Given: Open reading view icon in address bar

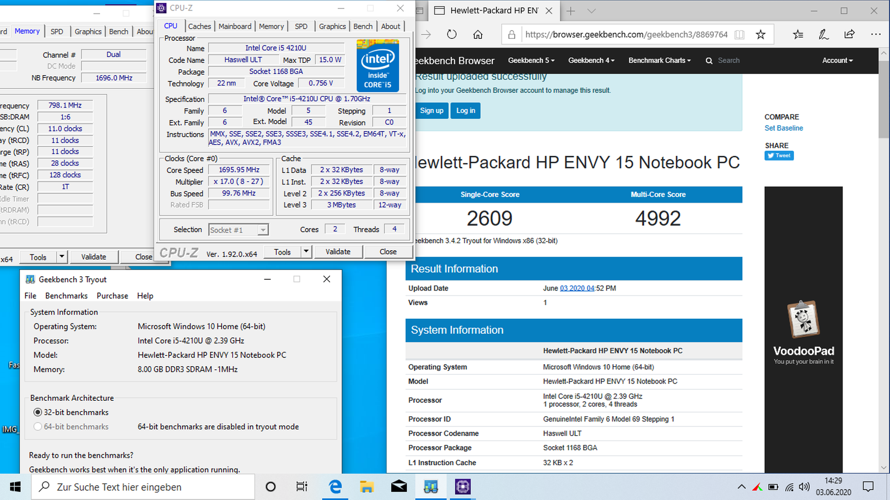Looking at the screenshot, I should (x=739, y=34).
